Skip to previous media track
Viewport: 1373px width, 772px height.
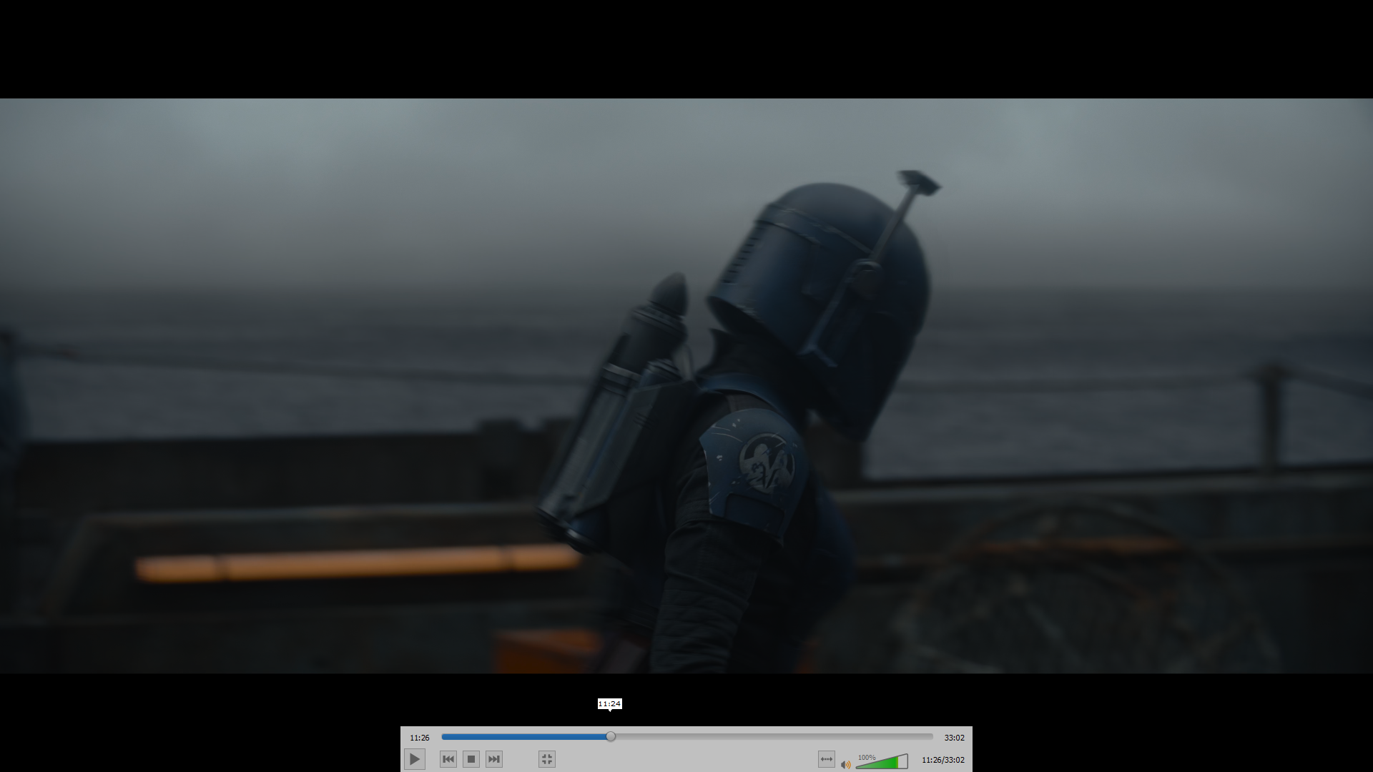[448, 759]
